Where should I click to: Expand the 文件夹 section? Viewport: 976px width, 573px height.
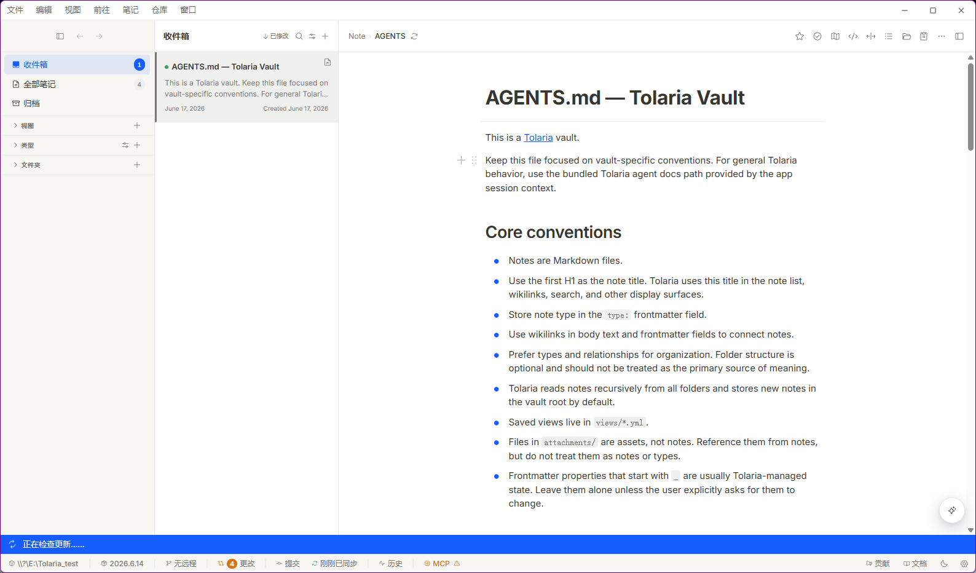tap(28, 165)
